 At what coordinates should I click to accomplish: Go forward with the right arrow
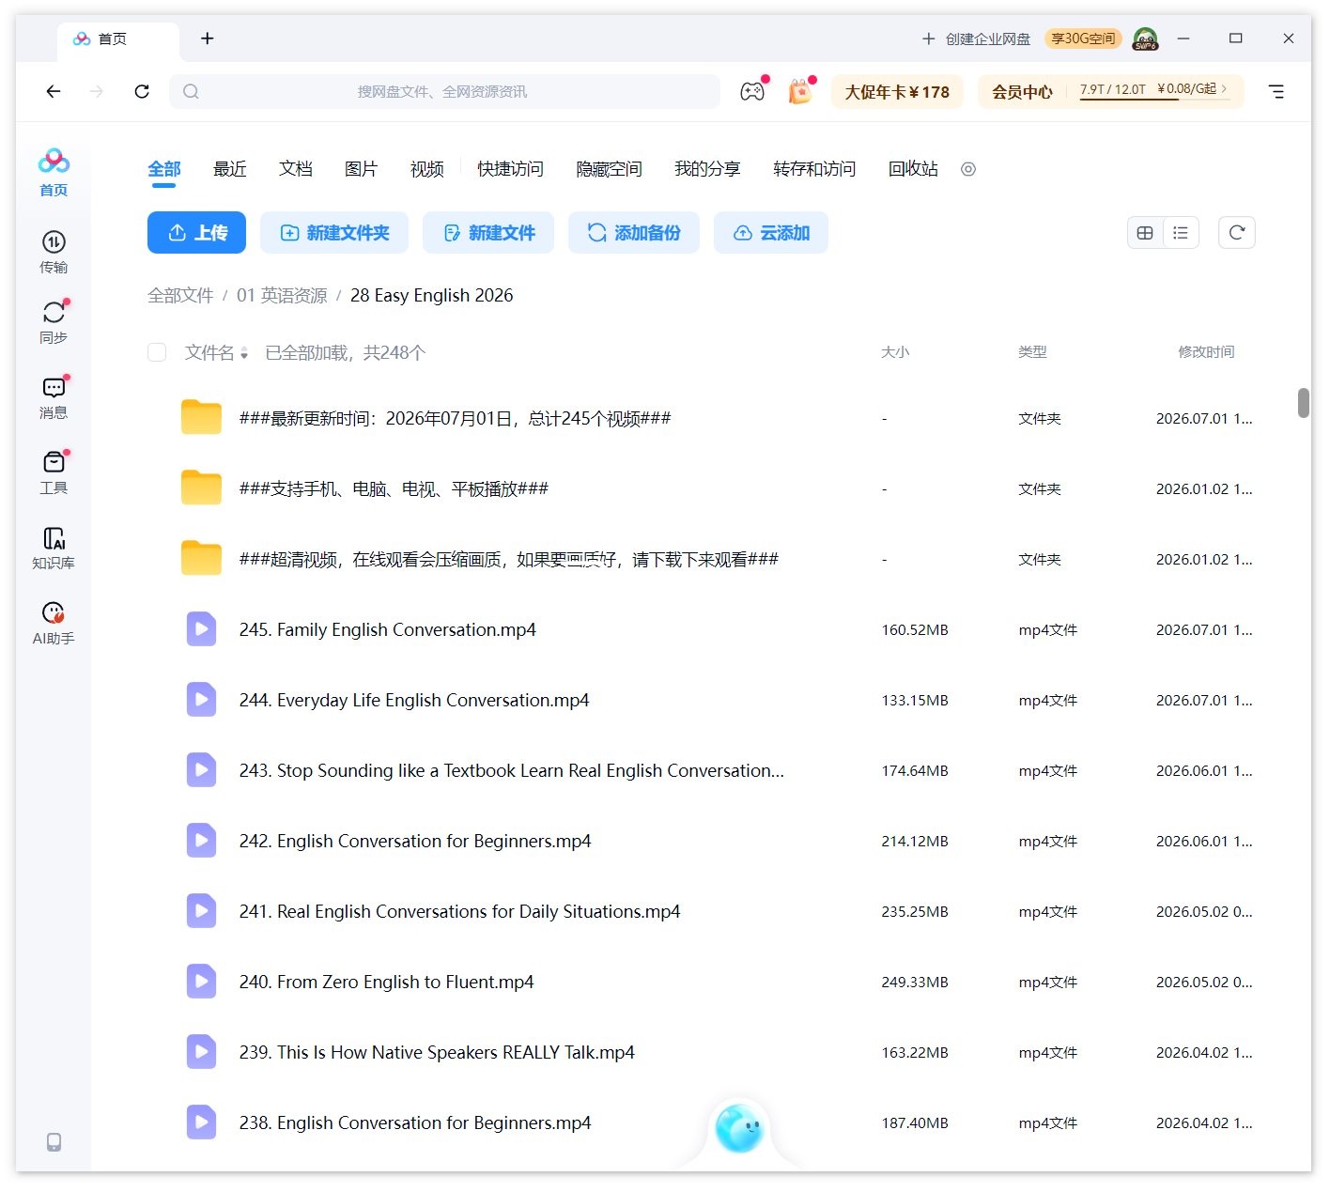point(97,91)
